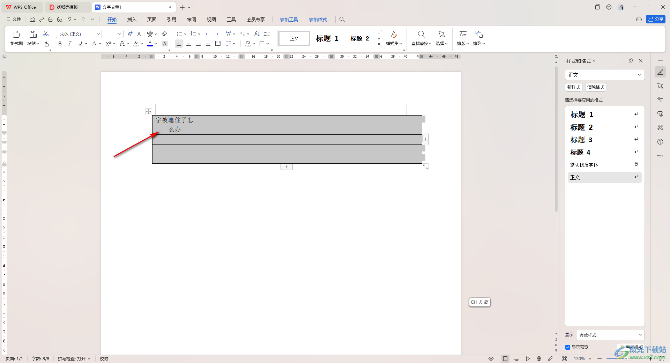The image size is (670, 363).
Task: Click the eye protection mode icon in status bar
Action: 491,359
